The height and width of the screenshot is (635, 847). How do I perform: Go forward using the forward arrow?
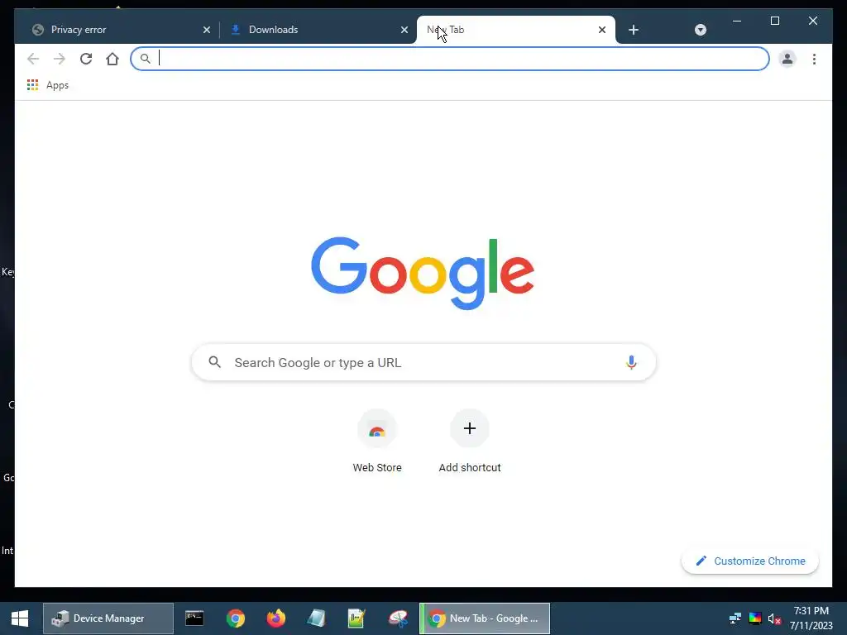point(60,59)
